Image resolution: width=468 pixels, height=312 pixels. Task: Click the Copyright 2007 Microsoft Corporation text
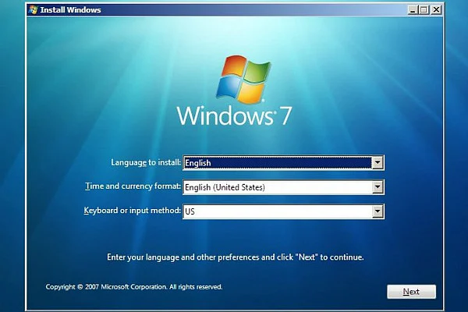pos(134,287)
